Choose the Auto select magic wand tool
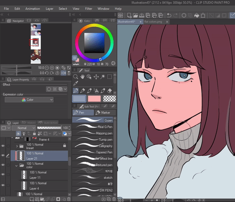235x202 pixels. coord(103,77)
